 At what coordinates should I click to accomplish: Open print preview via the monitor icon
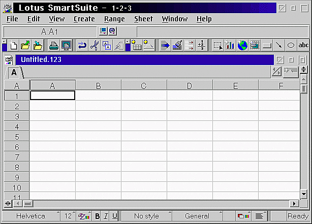point(66,45)
